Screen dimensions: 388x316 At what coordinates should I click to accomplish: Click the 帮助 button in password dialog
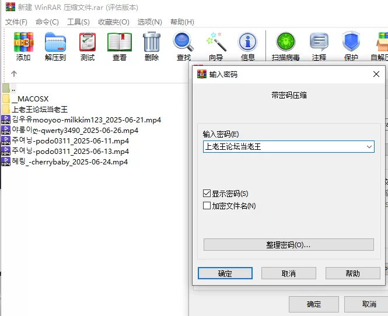click(352, 273)
